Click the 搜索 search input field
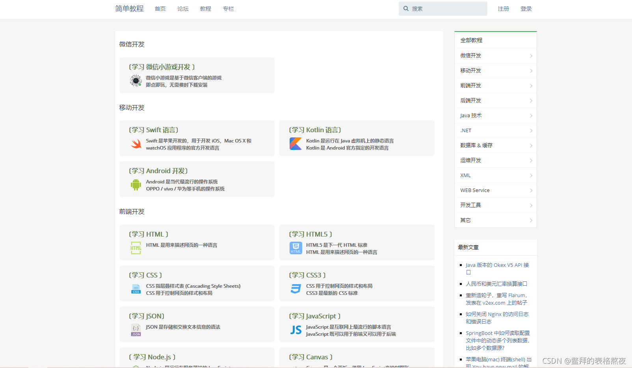632x368 pixels. 443,9
